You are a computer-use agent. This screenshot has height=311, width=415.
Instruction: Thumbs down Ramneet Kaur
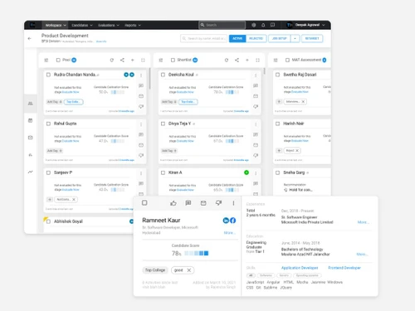[218, 203]
